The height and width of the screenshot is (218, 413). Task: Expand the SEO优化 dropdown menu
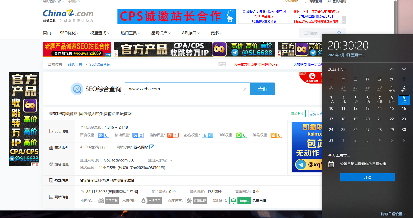pyautogui.click(x=69, y=33)
